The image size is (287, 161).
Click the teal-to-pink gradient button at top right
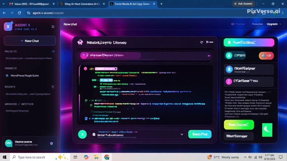tap(249, 42)
